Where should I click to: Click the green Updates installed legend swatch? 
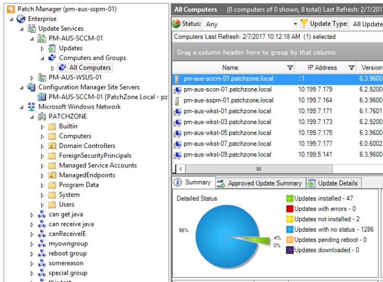click(x=289, y=198)
